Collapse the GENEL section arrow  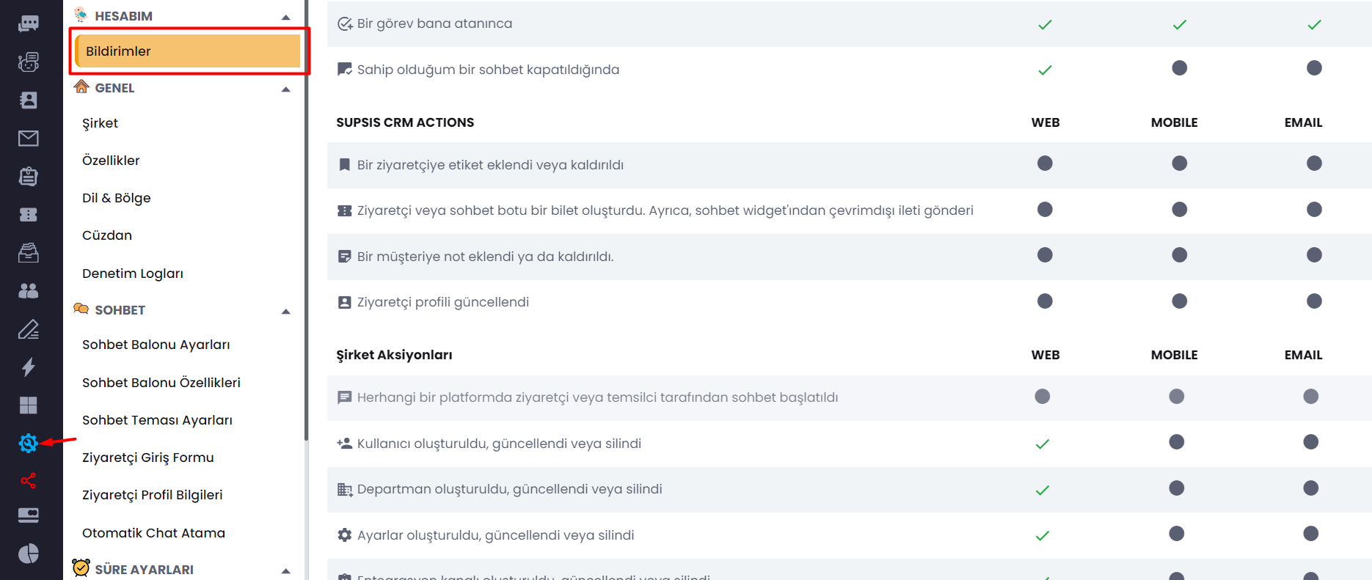[286, 89]
